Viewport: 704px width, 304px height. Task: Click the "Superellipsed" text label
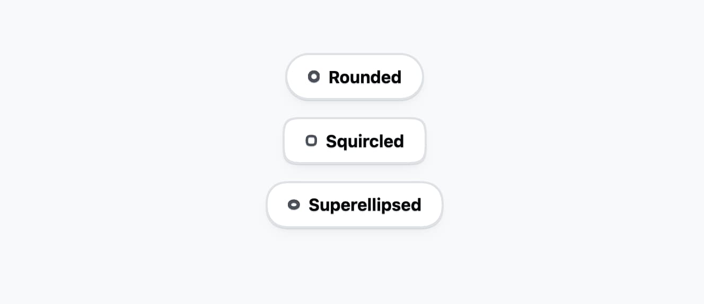point(365,205)
